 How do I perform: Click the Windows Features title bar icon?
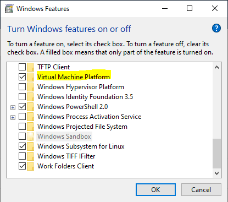(x=9, y=9)
